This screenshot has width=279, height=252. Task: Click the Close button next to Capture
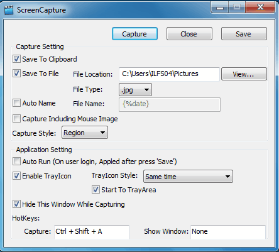189,34
